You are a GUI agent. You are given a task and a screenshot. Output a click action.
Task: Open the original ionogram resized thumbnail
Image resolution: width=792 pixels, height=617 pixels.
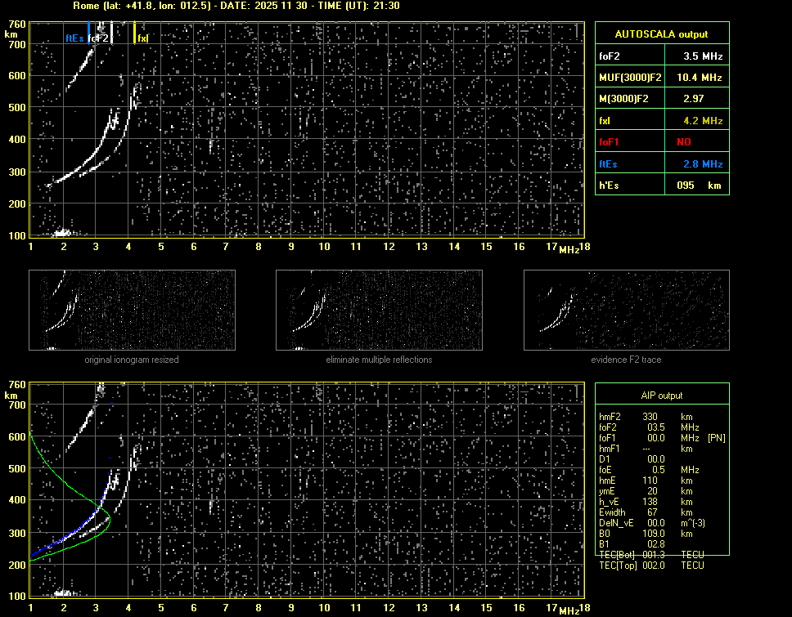(x=132, y=311)
